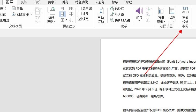Enable the 标尺 rulers checkbox

tap(80, 13)
